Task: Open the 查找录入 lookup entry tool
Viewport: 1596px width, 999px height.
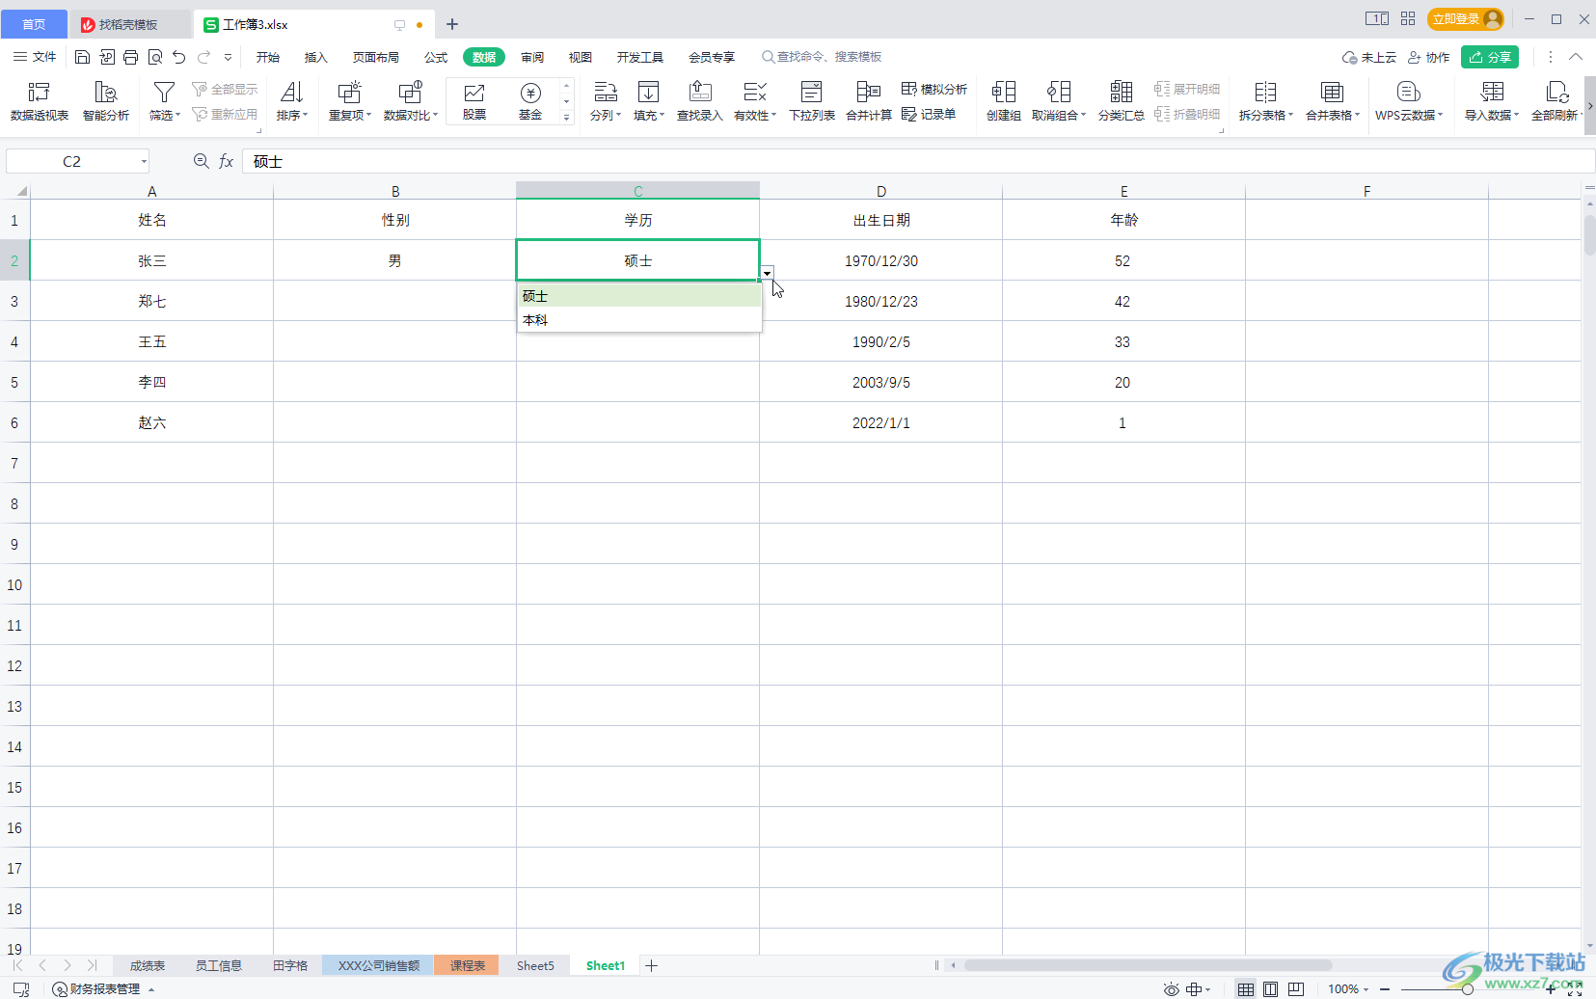Action: pyautogui.click(x=700, y=101)
